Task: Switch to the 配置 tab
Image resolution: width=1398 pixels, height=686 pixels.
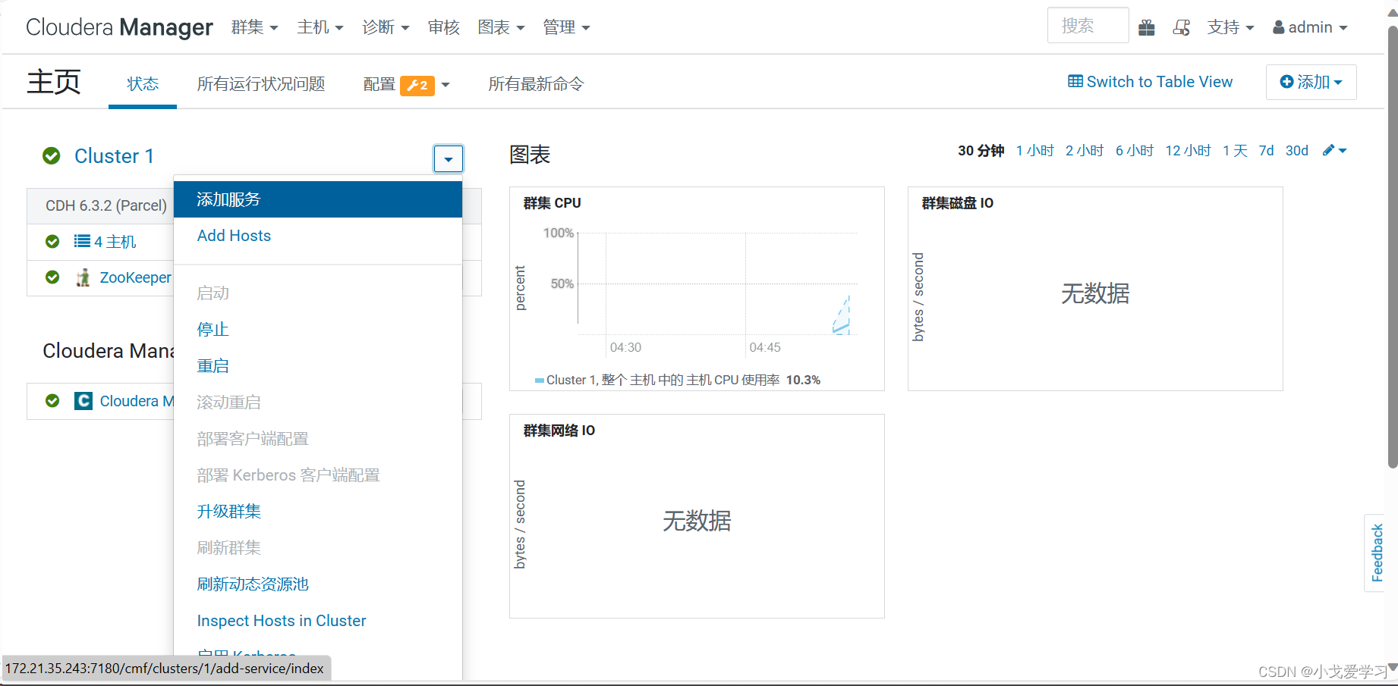Action: [379, 85]
